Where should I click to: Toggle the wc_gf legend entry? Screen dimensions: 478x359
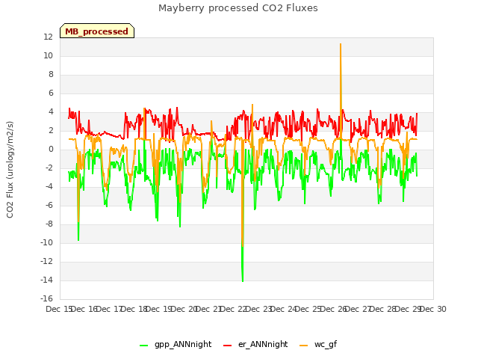(318, 344)
